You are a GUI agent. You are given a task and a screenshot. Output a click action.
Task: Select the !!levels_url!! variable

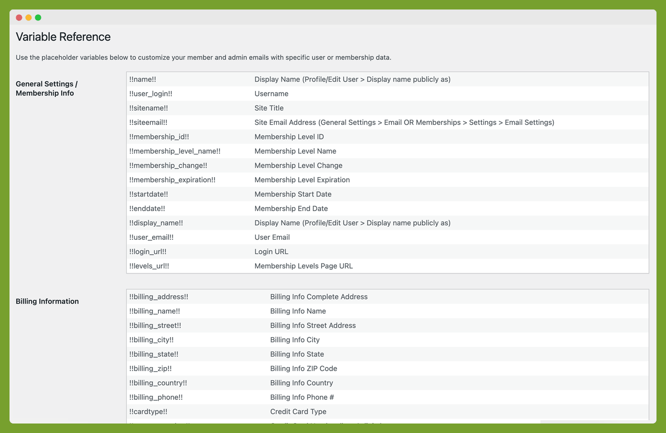pyautogui.click(x=149, y=266)
